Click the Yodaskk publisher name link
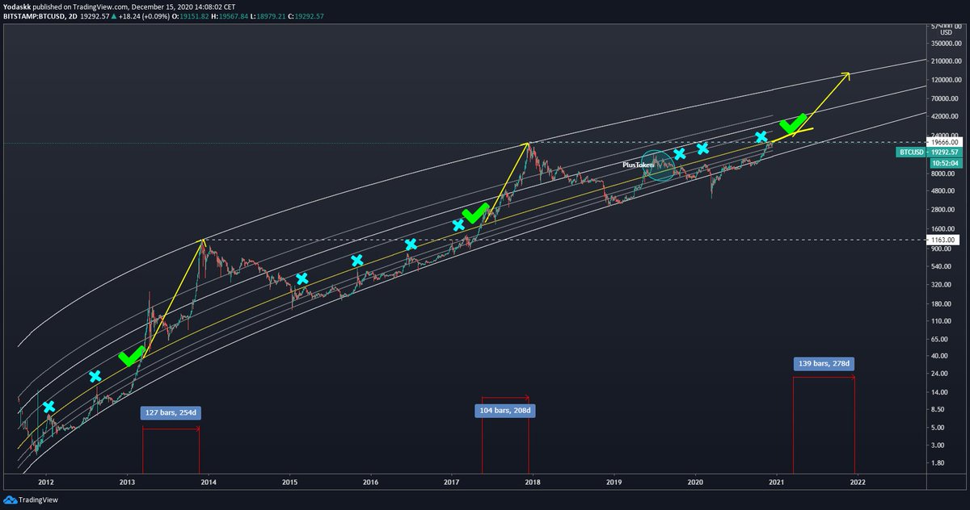The image size is (970, 510). 18,6
